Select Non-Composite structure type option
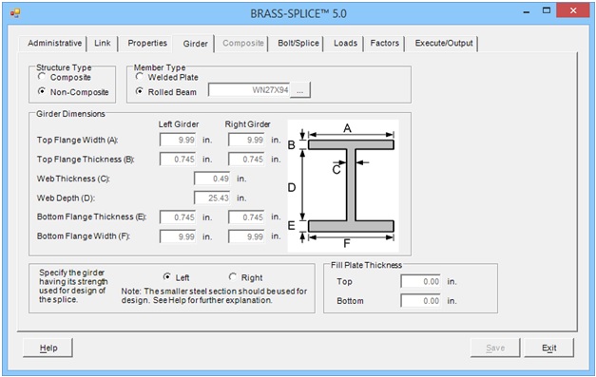 [42, 91]
